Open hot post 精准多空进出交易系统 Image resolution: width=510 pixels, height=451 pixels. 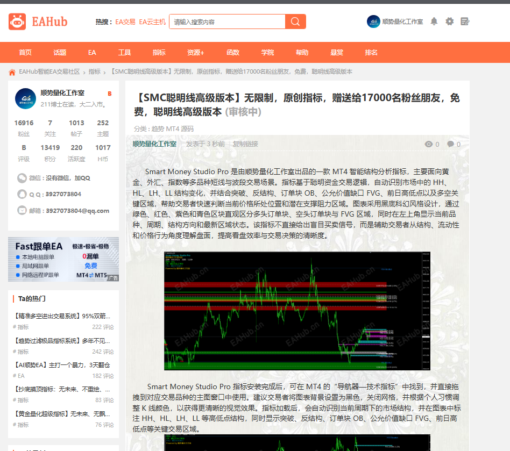62,316
